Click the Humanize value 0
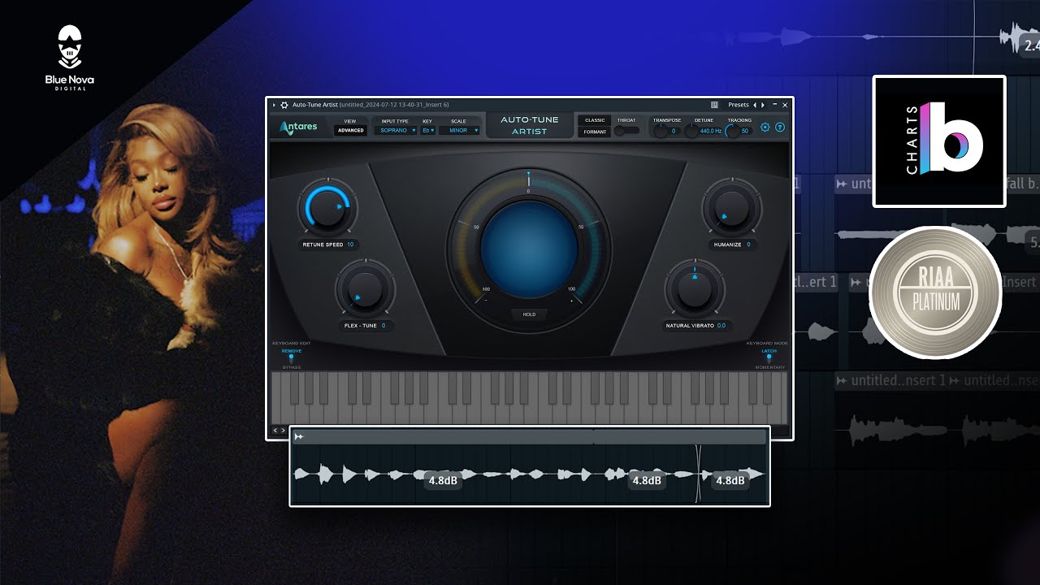The image size is (1040, 585). pos(748,245)
